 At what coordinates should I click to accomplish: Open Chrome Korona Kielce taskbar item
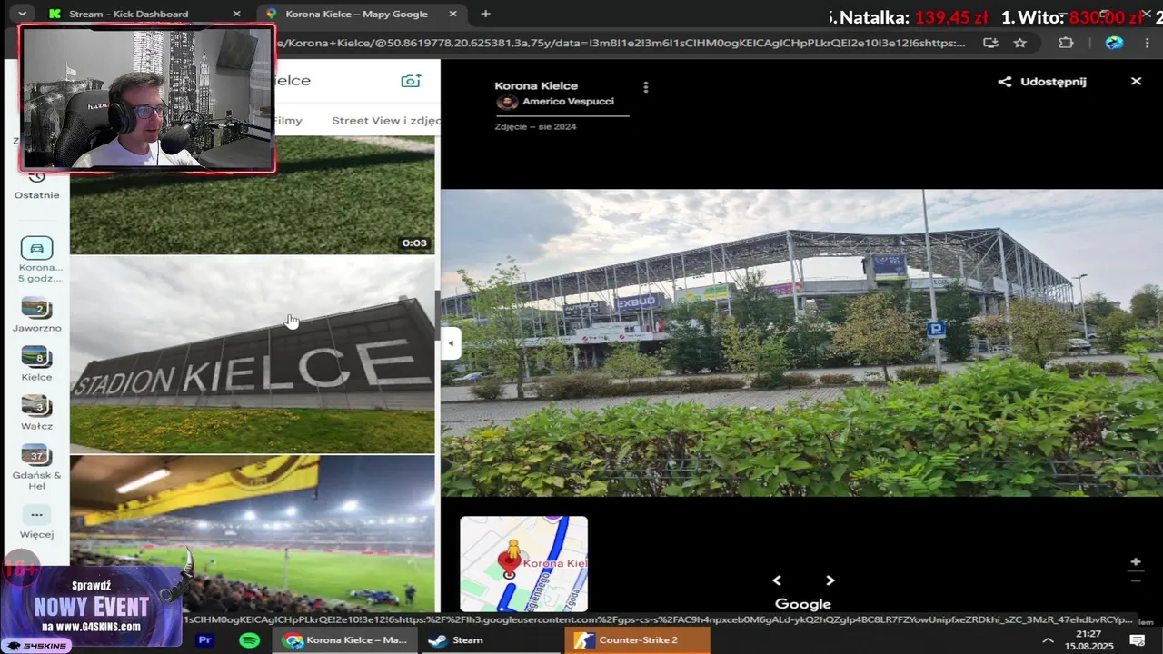[x=345, y=640]
